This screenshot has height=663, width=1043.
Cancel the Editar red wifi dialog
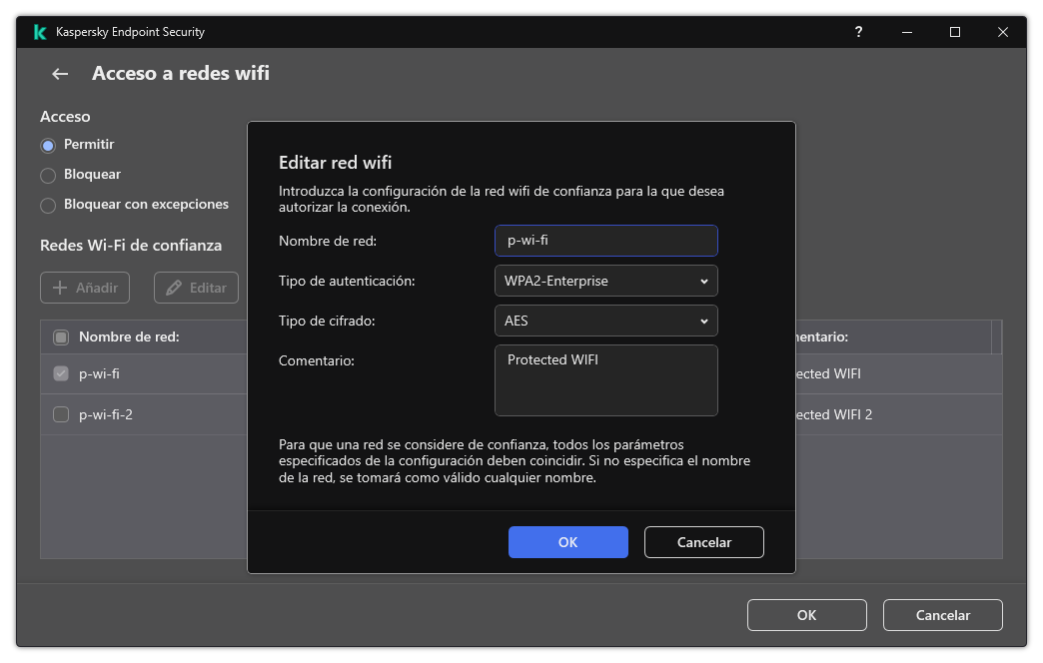click(703, 542)
